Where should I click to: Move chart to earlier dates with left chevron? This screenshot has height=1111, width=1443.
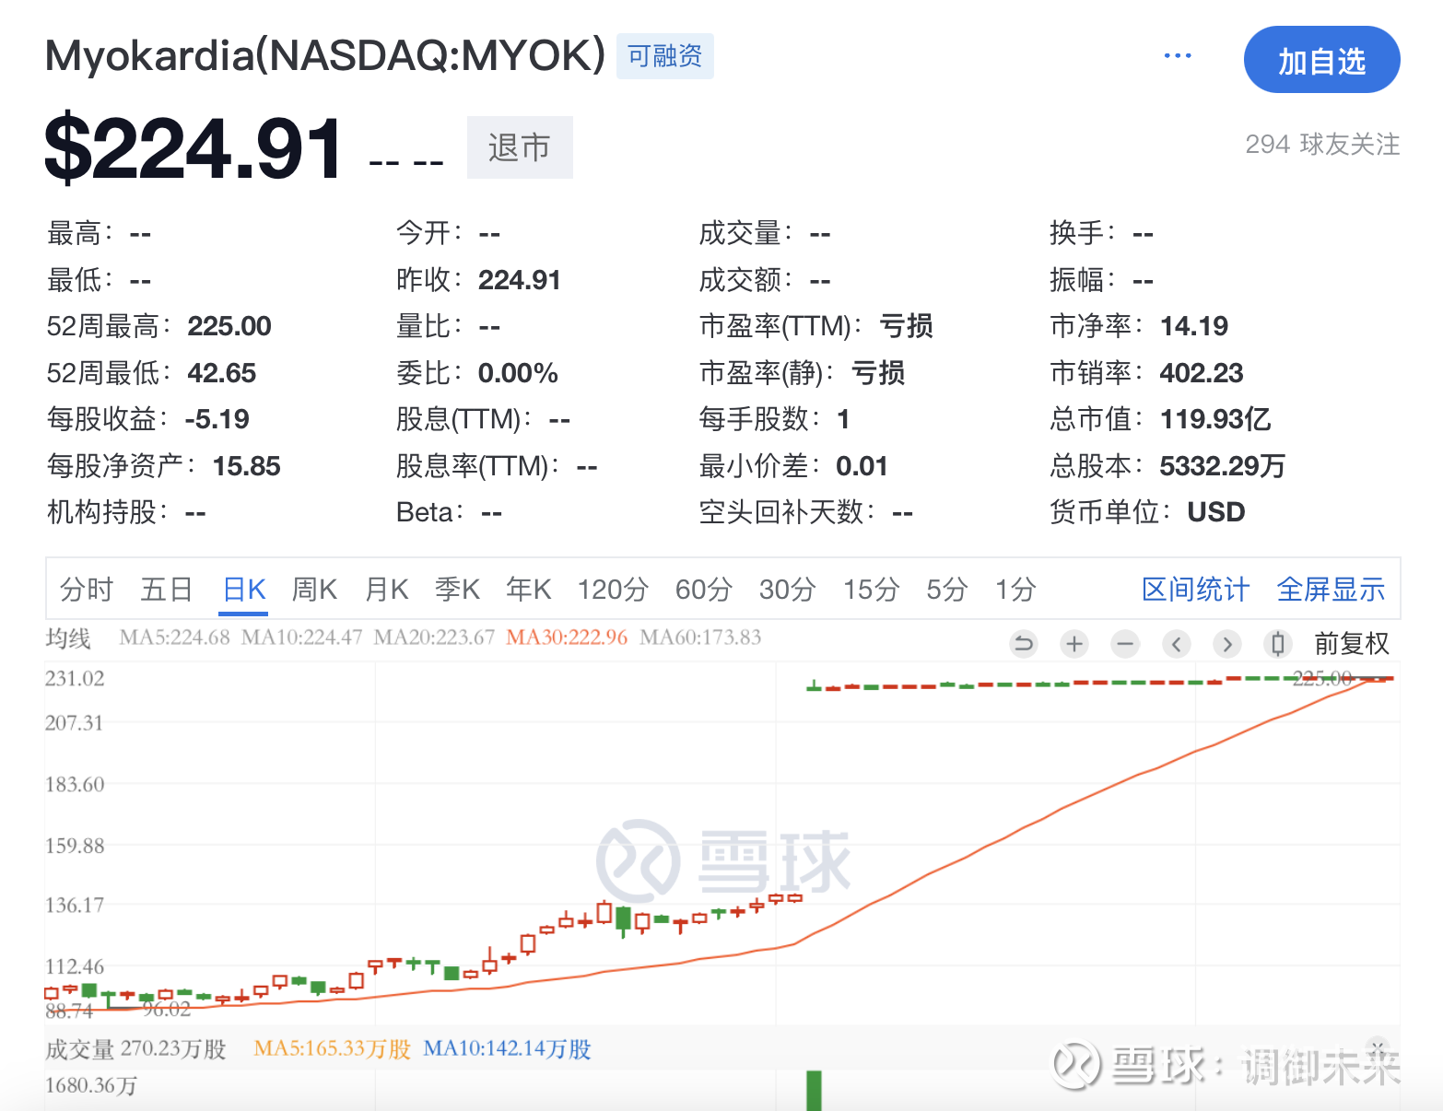pyautogui.click(x=1176, y=643)
